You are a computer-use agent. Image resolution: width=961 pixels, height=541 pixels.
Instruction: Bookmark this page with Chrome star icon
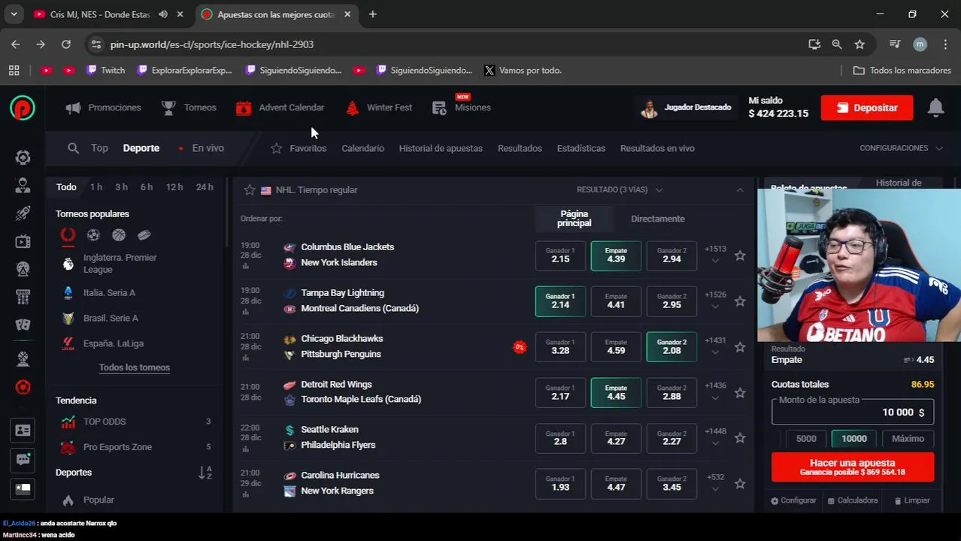click(x=859, y=44)
